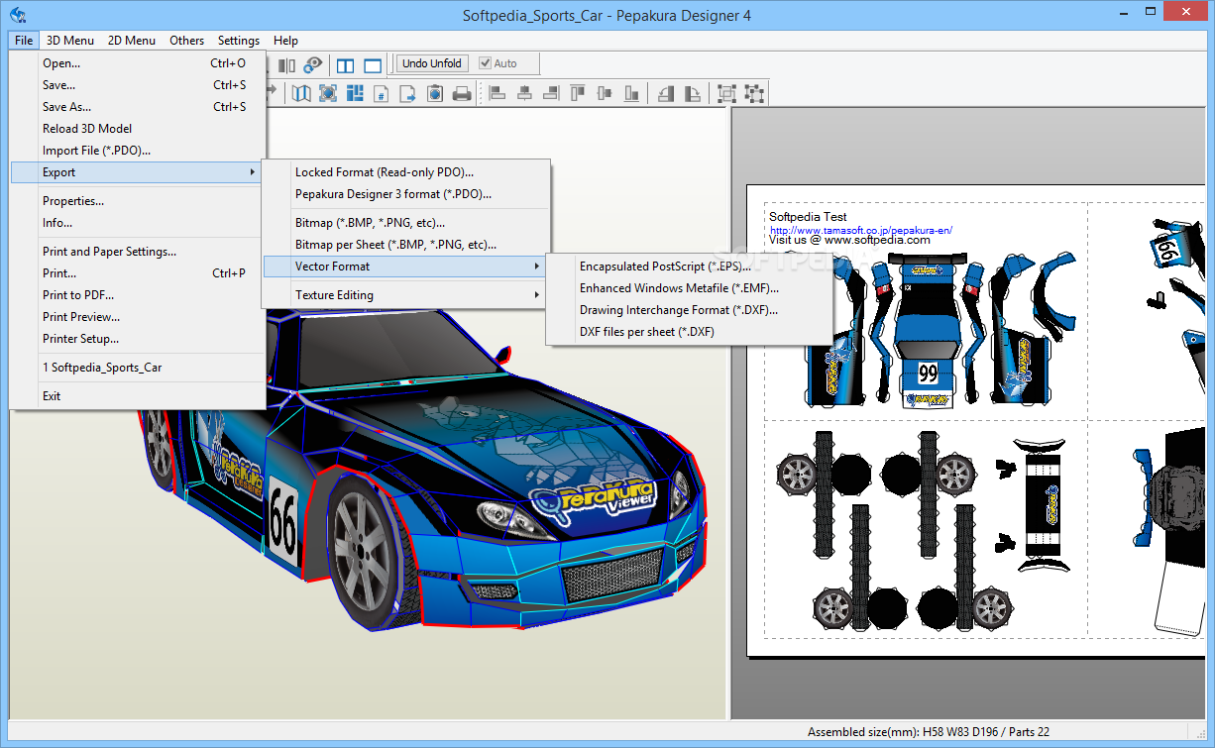1215x748 pixels.
Task: Open the Settings menu
Action: click(239, 41)
